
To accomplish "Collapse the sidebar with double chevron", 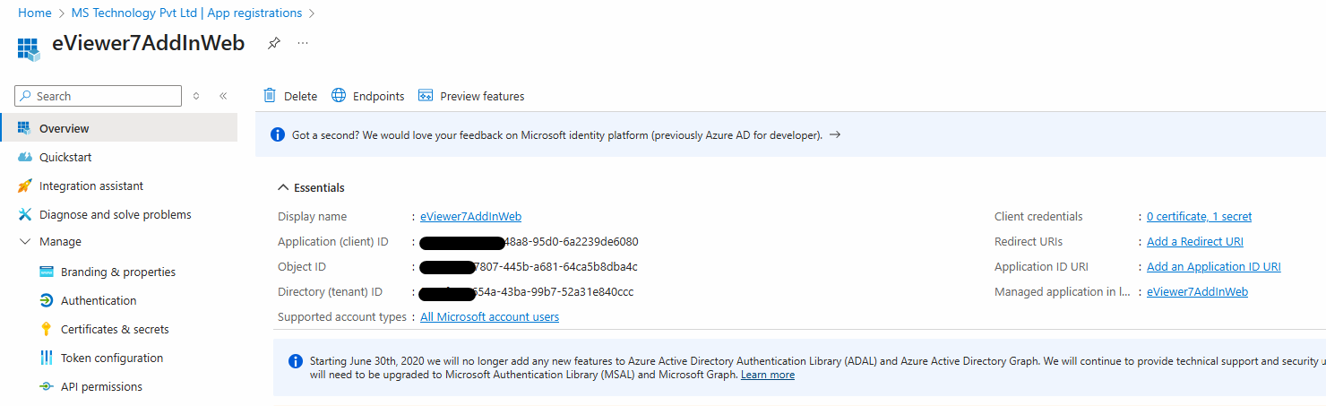I will click(x=223, y=96).
